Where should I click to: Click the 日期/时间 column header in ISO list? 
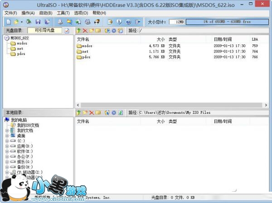[x=222, y=40]
